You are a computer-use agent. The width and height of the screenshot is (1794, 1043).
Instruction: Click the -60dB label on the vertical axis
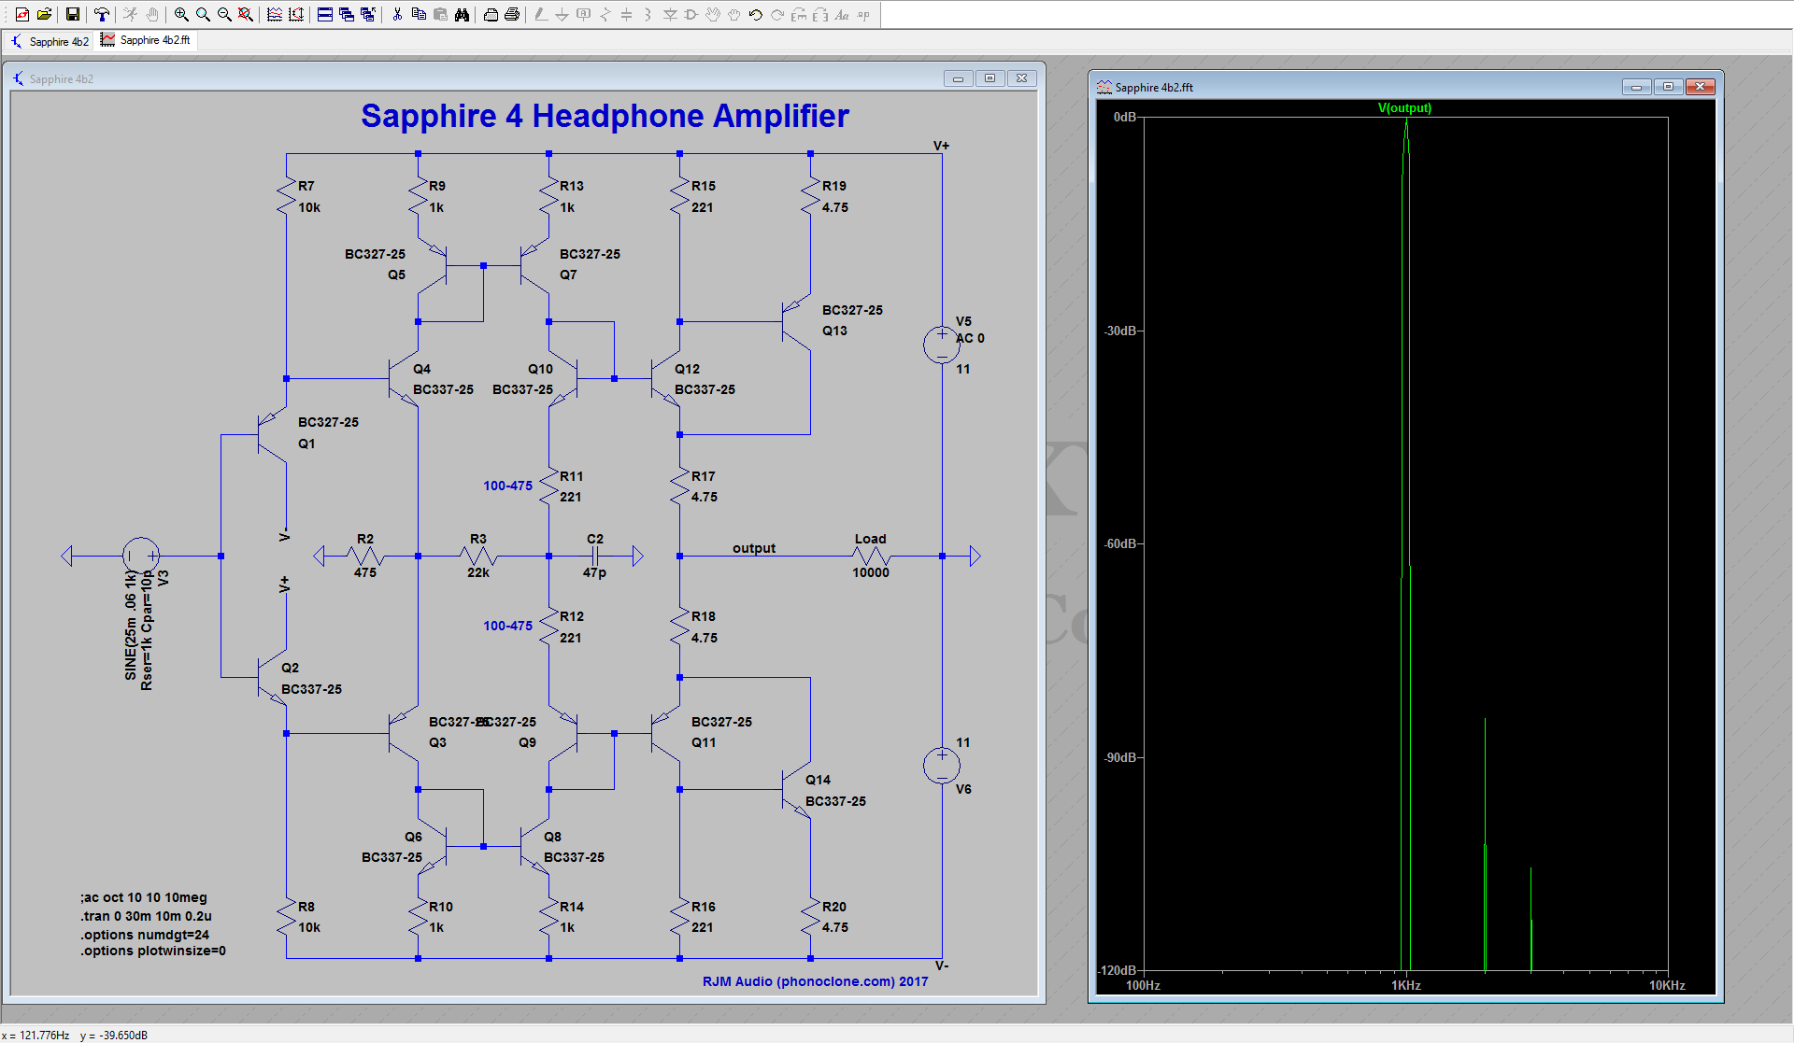coord(1121,543)
